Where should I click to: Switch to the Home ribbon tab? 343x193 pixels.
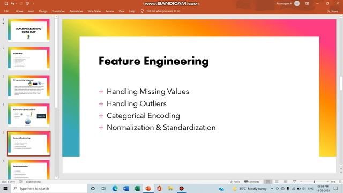click(19, 11)
